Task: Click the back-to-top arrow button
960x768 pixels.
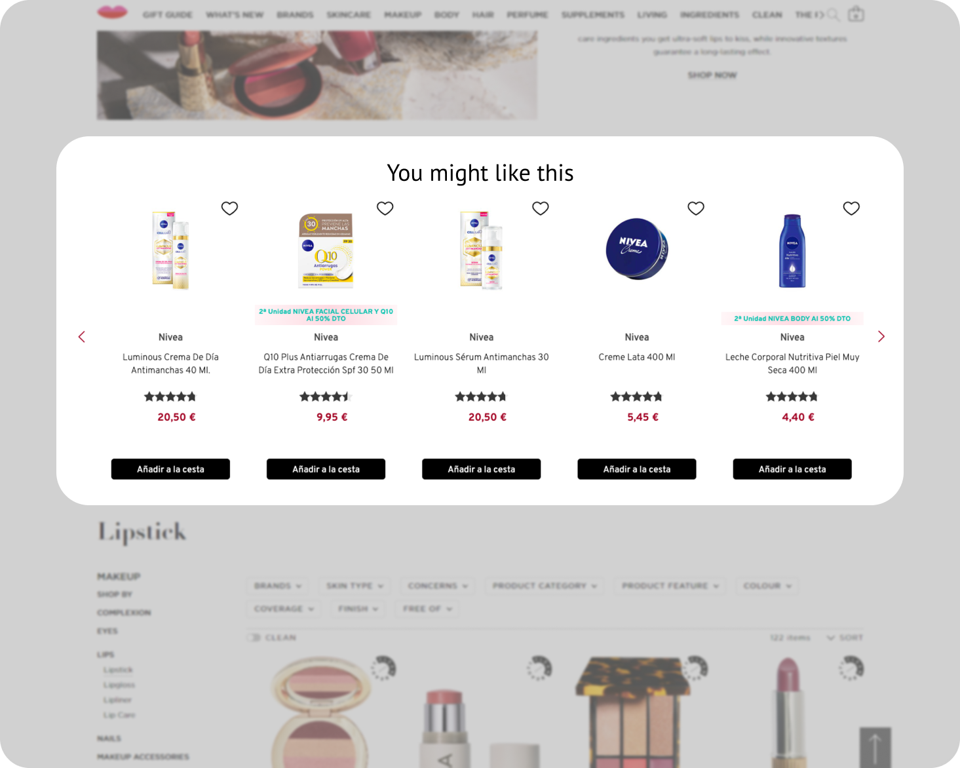Action: click(x=875, y=747)
